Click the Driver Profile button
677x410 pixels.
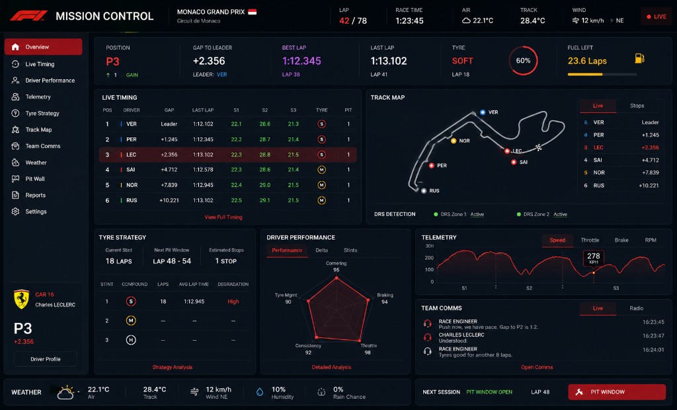[46, 359]
